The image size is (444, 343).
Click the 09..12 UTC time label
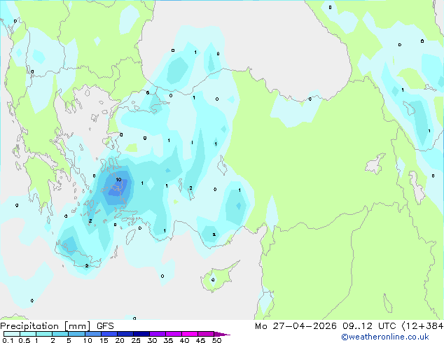pos(369,326)
